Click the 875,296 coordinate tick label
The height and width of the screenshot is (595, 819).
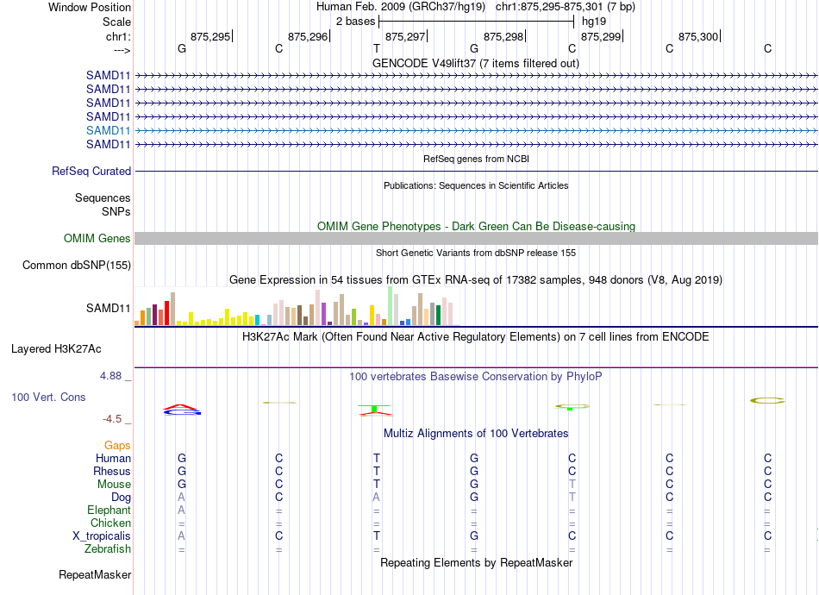point(308,36)
